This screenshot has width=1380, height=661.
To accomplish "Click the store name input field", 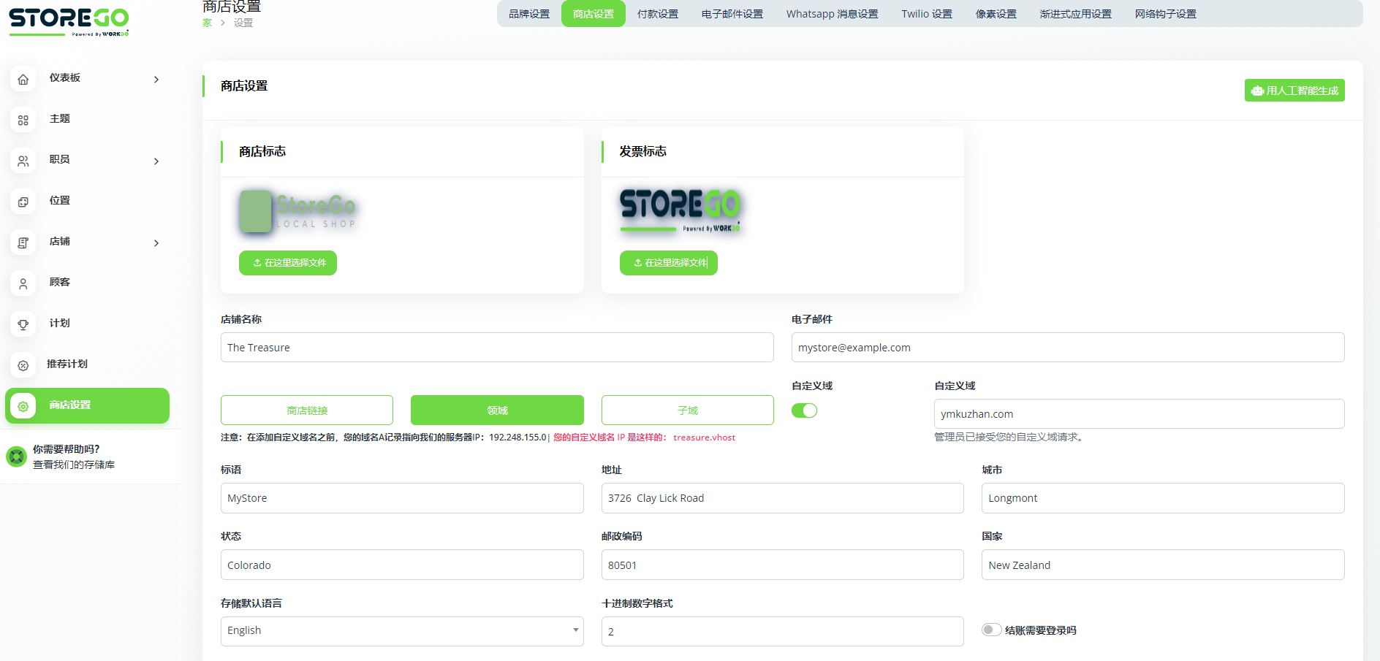I will [x=496, y=348].
